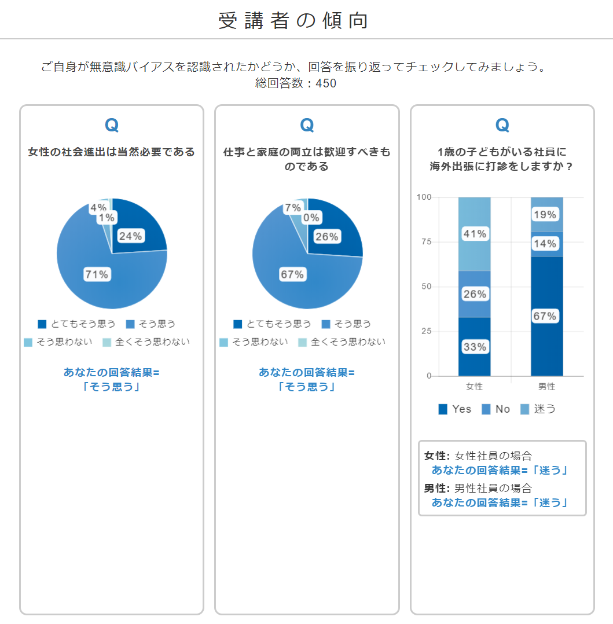
Task: Click 男性社員の場合 result 「迷う」 line
Action: [500, 502]
